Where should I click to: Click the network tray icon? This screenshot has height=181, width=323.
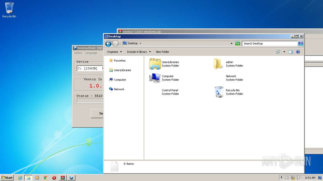pyautogui.click(x=293, y=178)
